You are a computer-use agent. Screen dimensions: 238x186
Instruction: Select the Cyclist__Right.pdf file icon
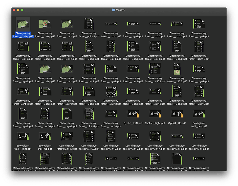tap(155, 114)
